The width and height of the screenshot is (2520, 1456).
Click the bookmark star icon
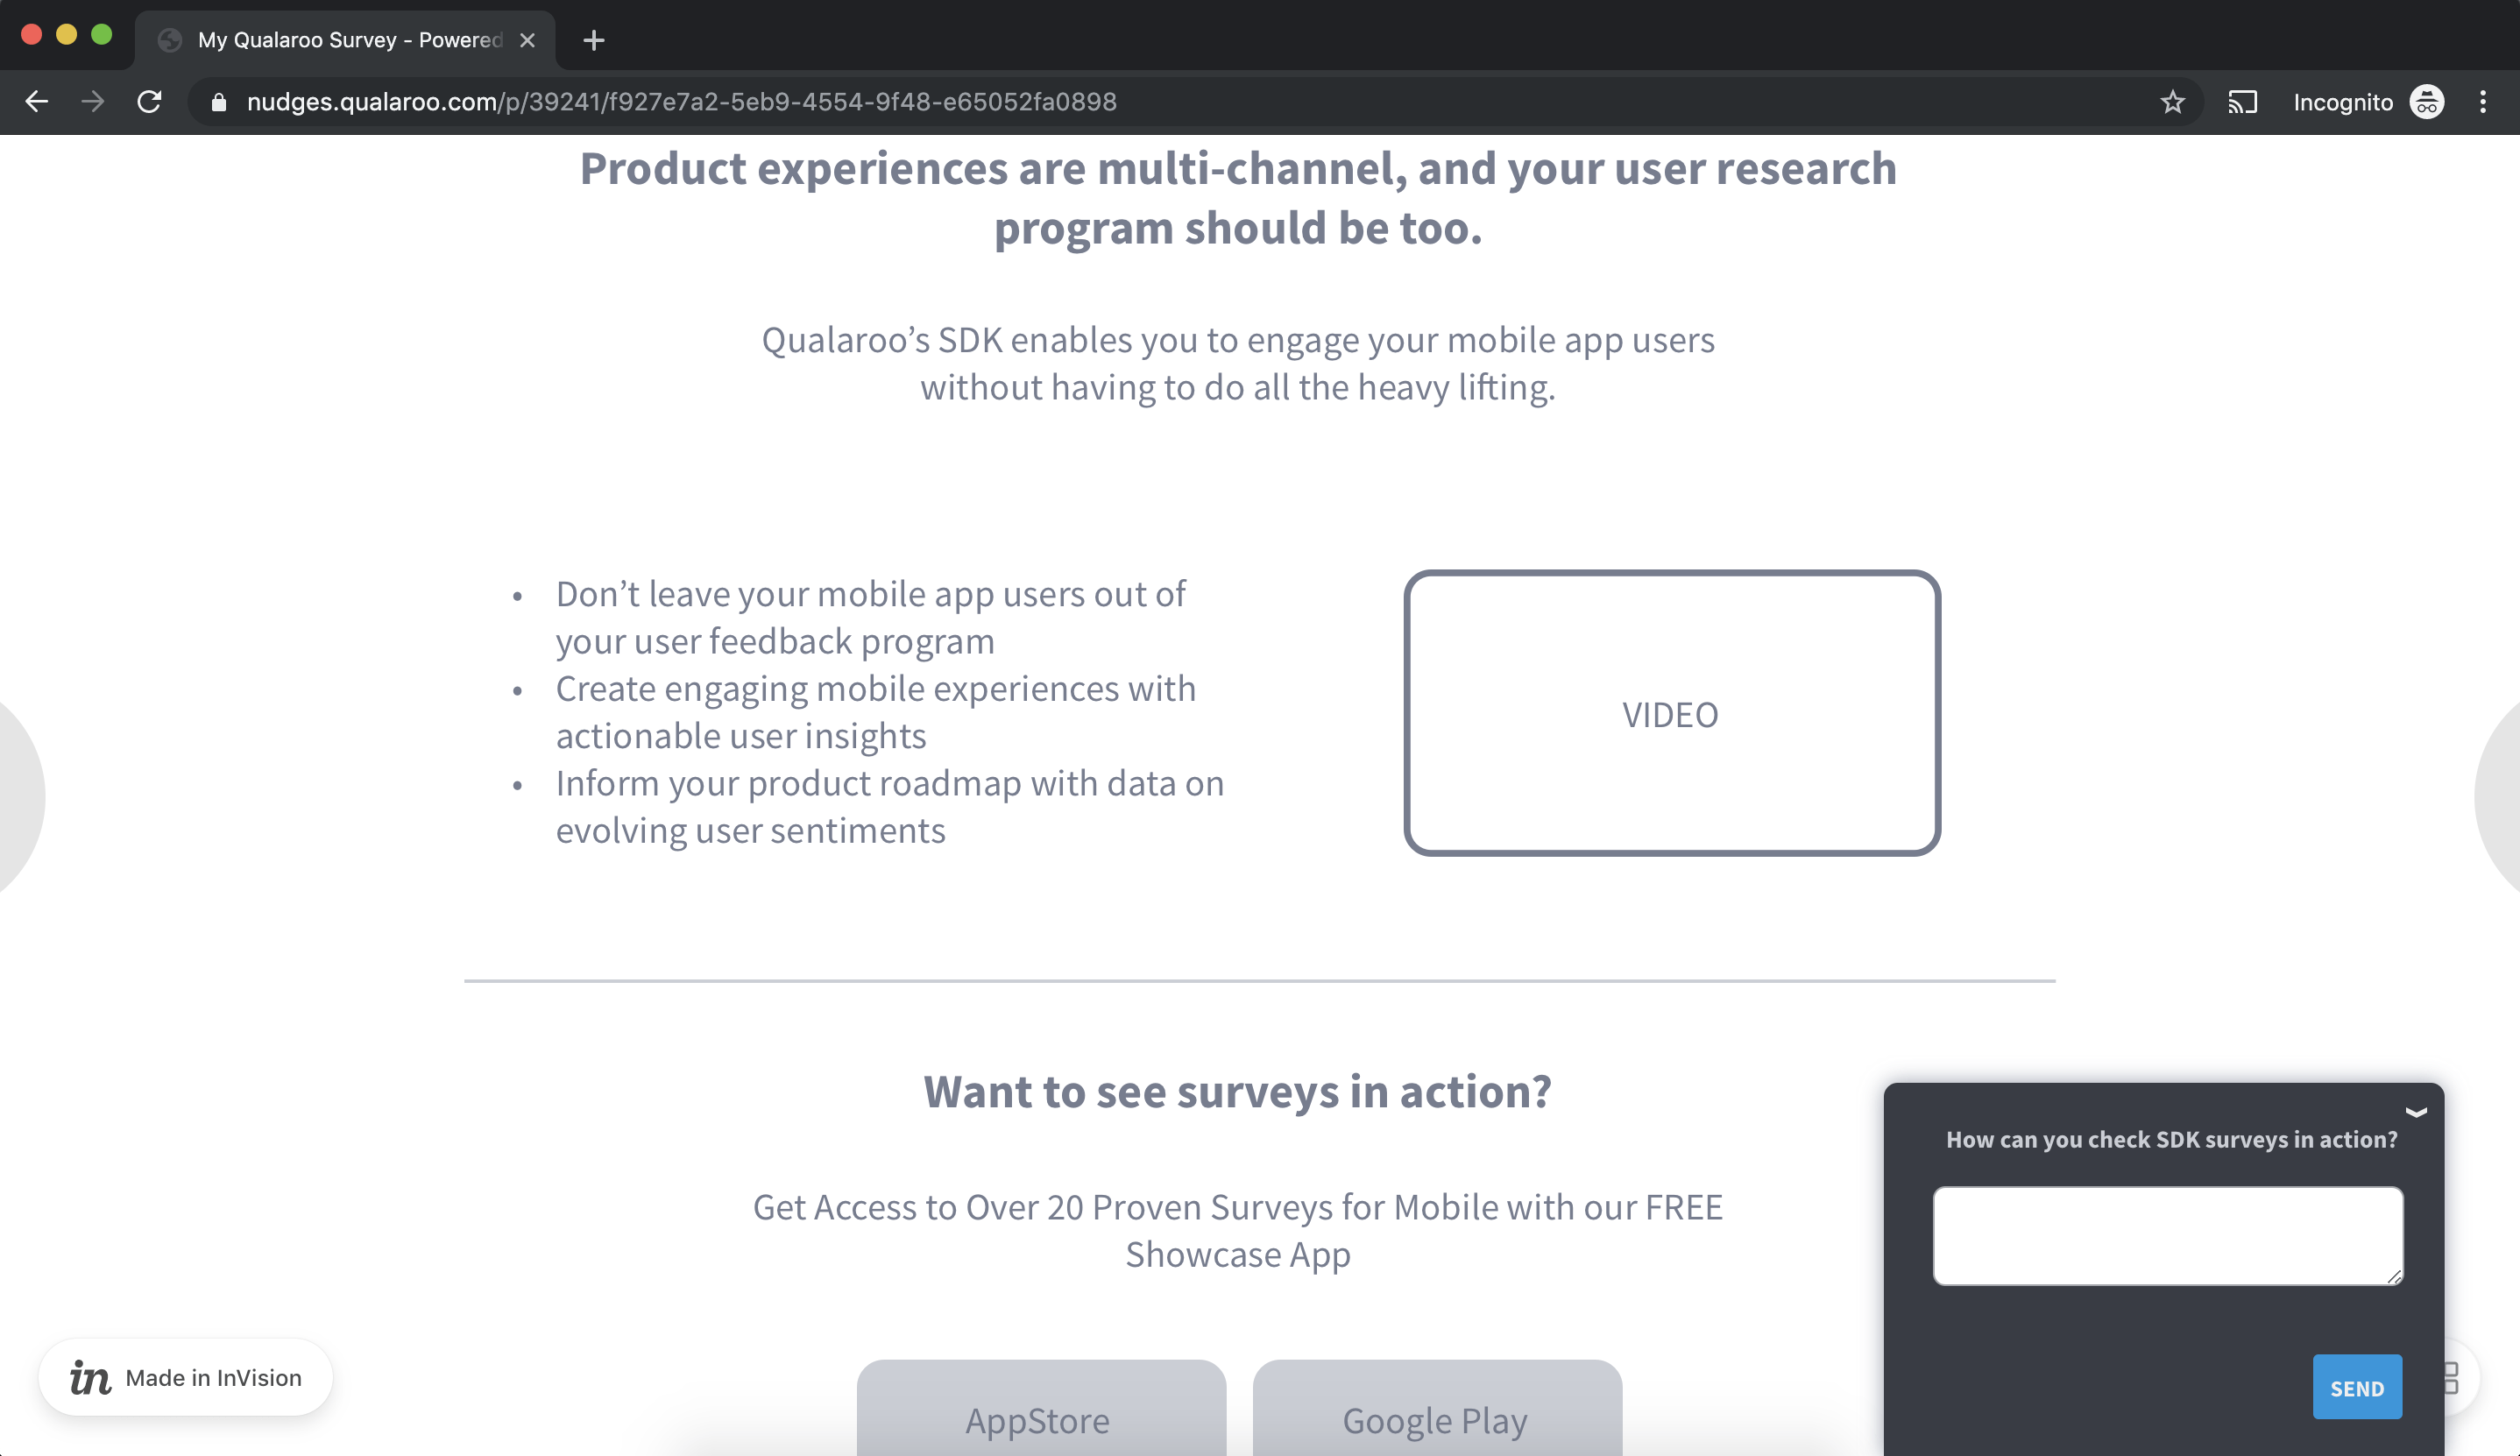click(x=2171, y=99)
